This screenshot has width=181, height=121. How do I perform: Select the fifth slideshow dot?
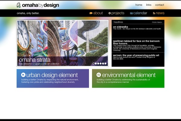pos(103,64)
